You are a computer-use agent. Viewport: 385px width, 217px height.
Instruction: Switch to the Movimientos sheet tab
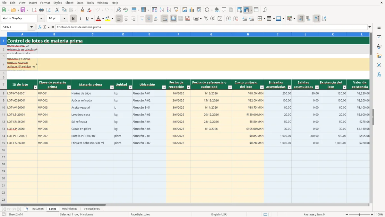[x=70, y=209]
